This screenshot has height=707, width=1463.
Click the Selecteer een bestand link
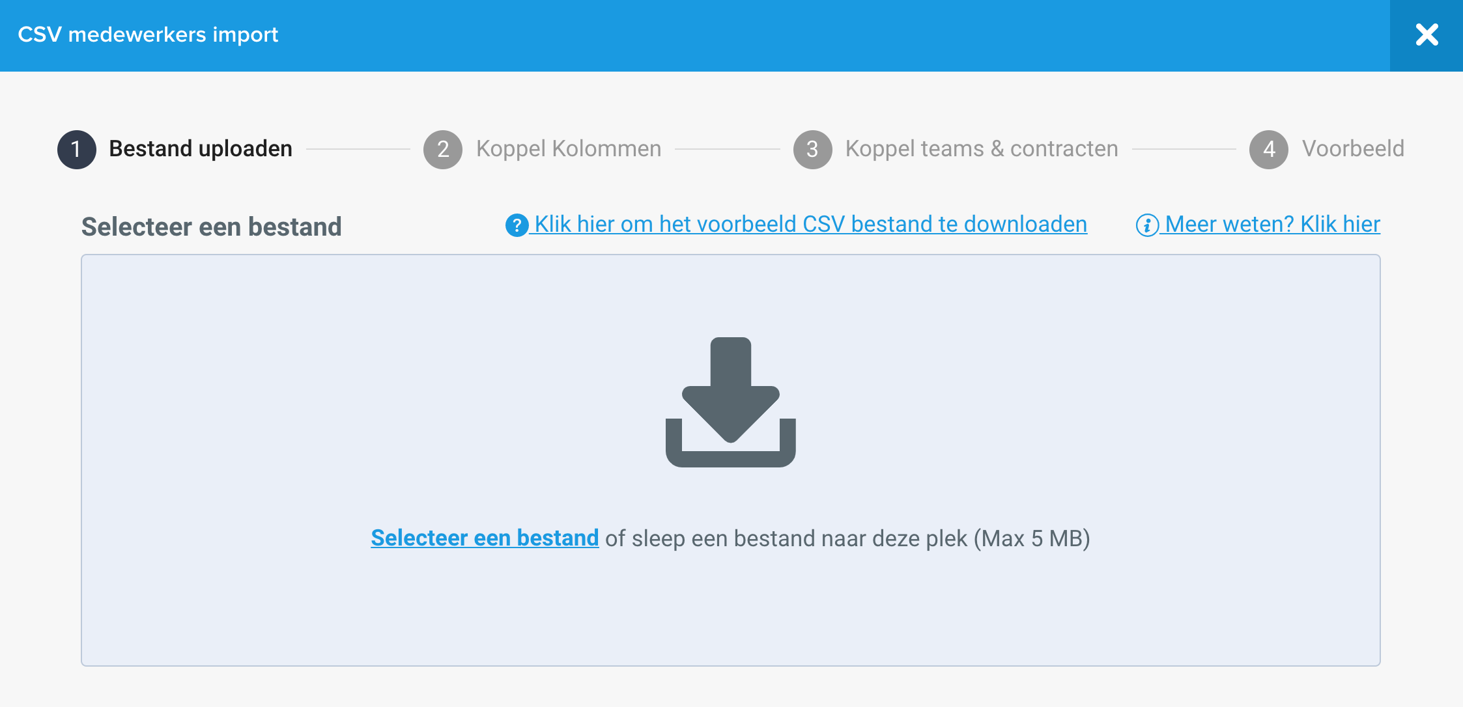click(485, 538)
